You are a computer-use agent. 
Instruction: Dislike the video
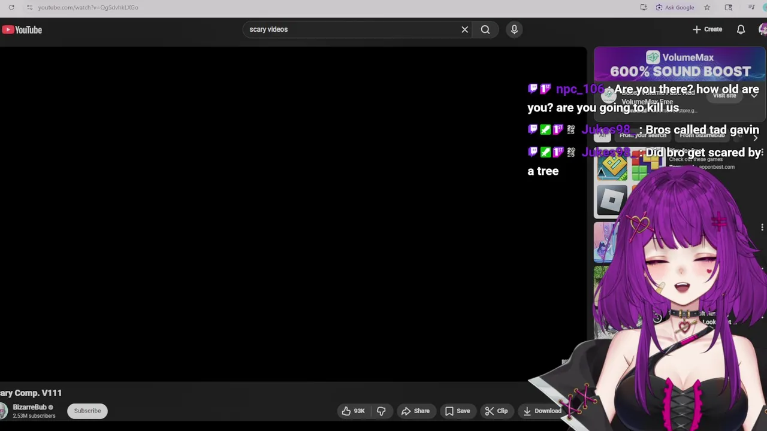[381, 411]
